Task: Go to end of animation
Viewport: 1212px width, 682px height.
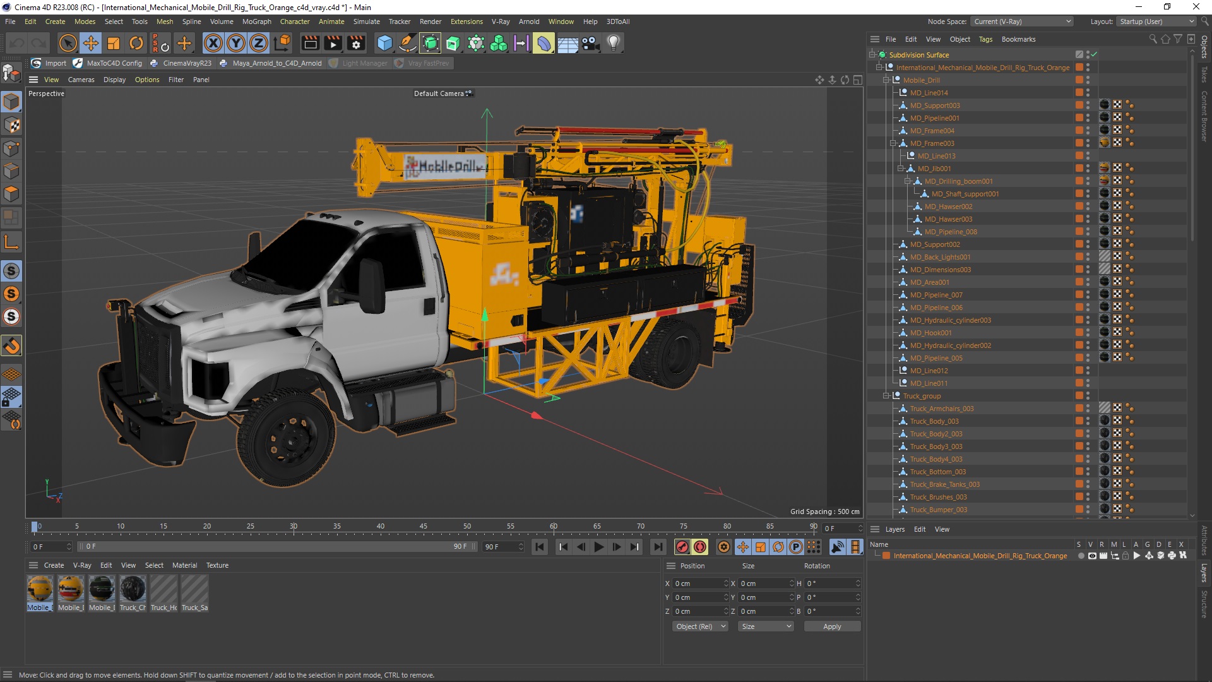Action: click(658, 547)
